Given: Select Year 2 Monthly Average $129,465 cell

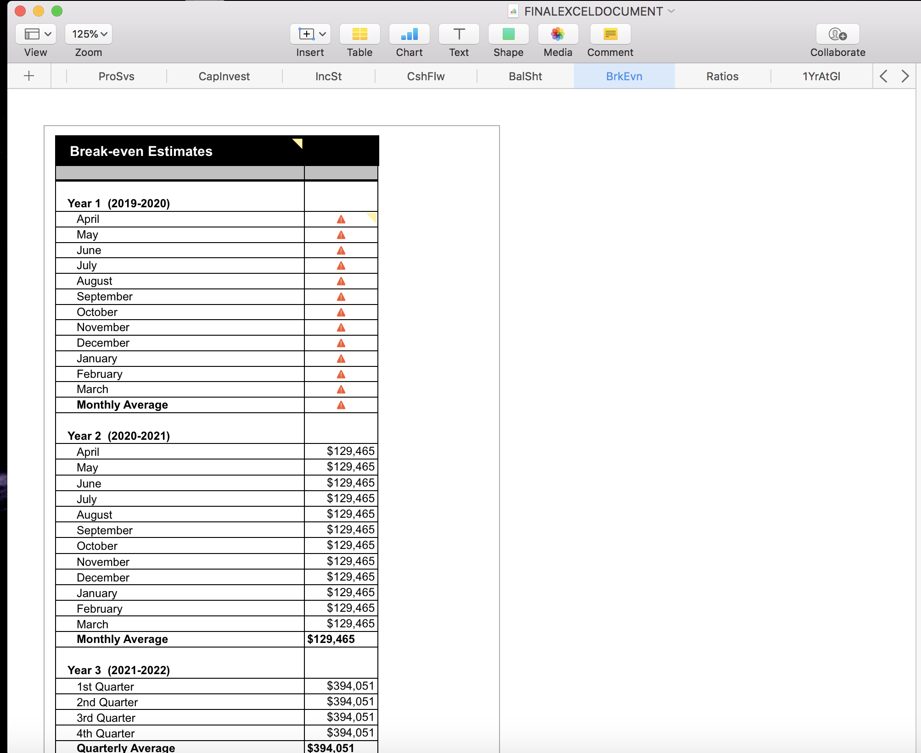Looking at the screenshot, I should [341, 639].
